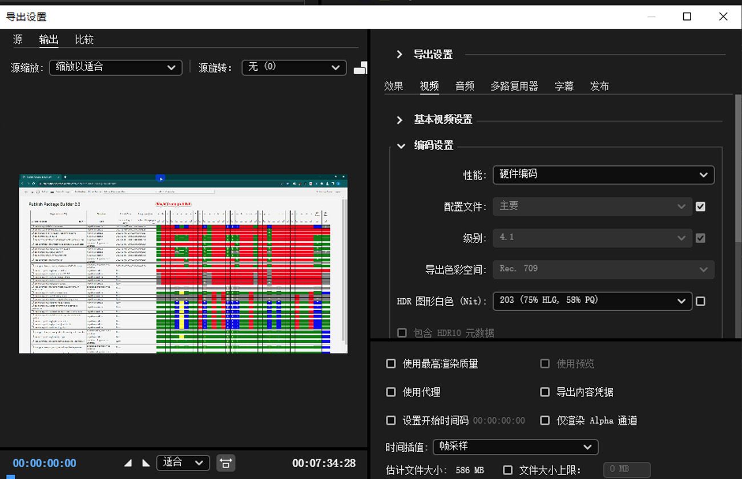Click the blue 00:00:00:00 timecode field

point(44,463)
